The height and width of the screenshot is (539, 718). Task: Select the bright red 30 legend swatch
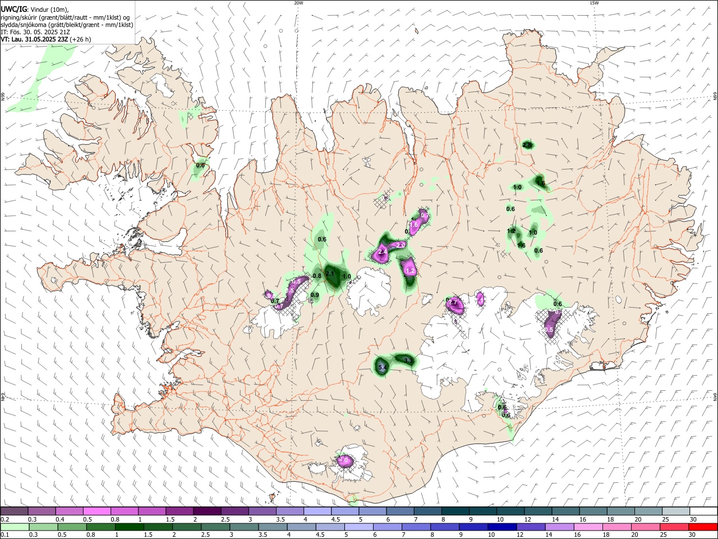pos(703,527)
